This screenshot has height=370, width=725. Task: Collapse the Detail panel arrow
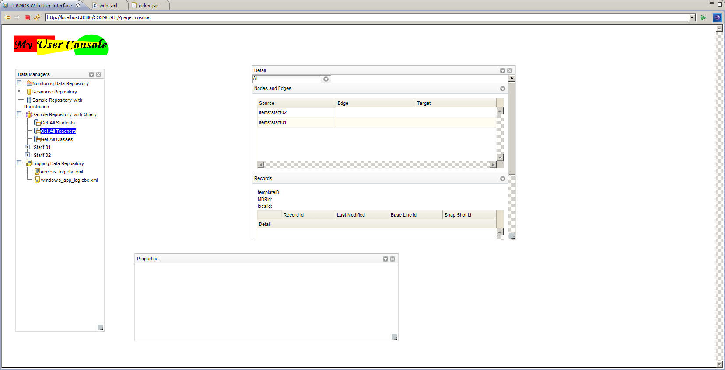503,71
